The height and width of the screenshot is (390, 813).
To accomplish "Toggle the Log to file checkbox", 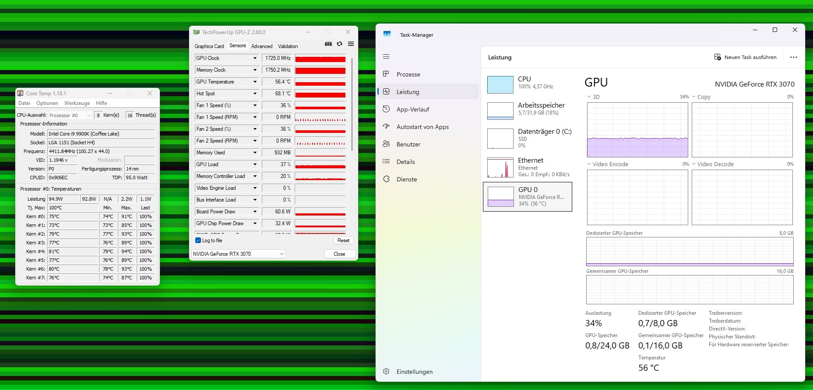I will tap(198, 240).
